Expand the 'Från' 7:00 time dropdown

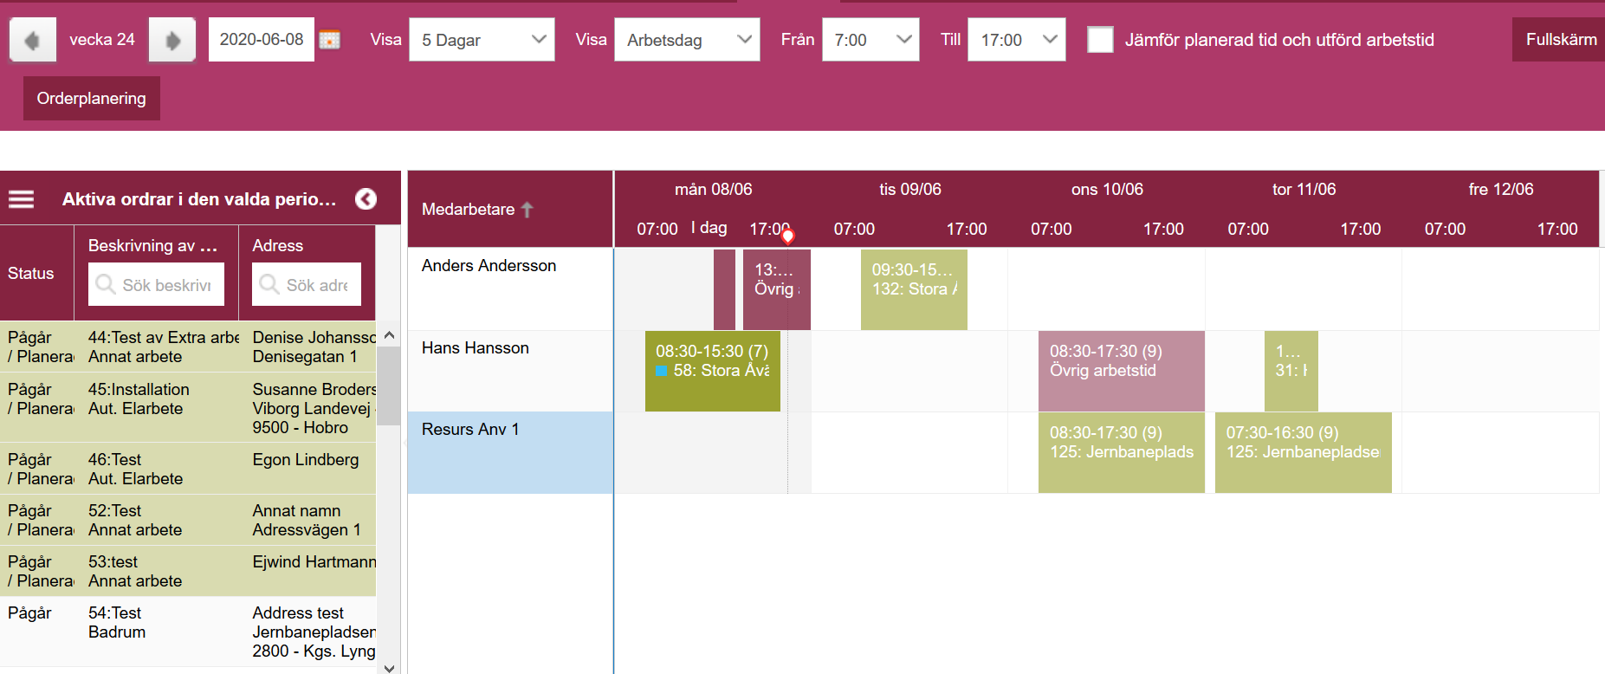click(x=870, y=40)
